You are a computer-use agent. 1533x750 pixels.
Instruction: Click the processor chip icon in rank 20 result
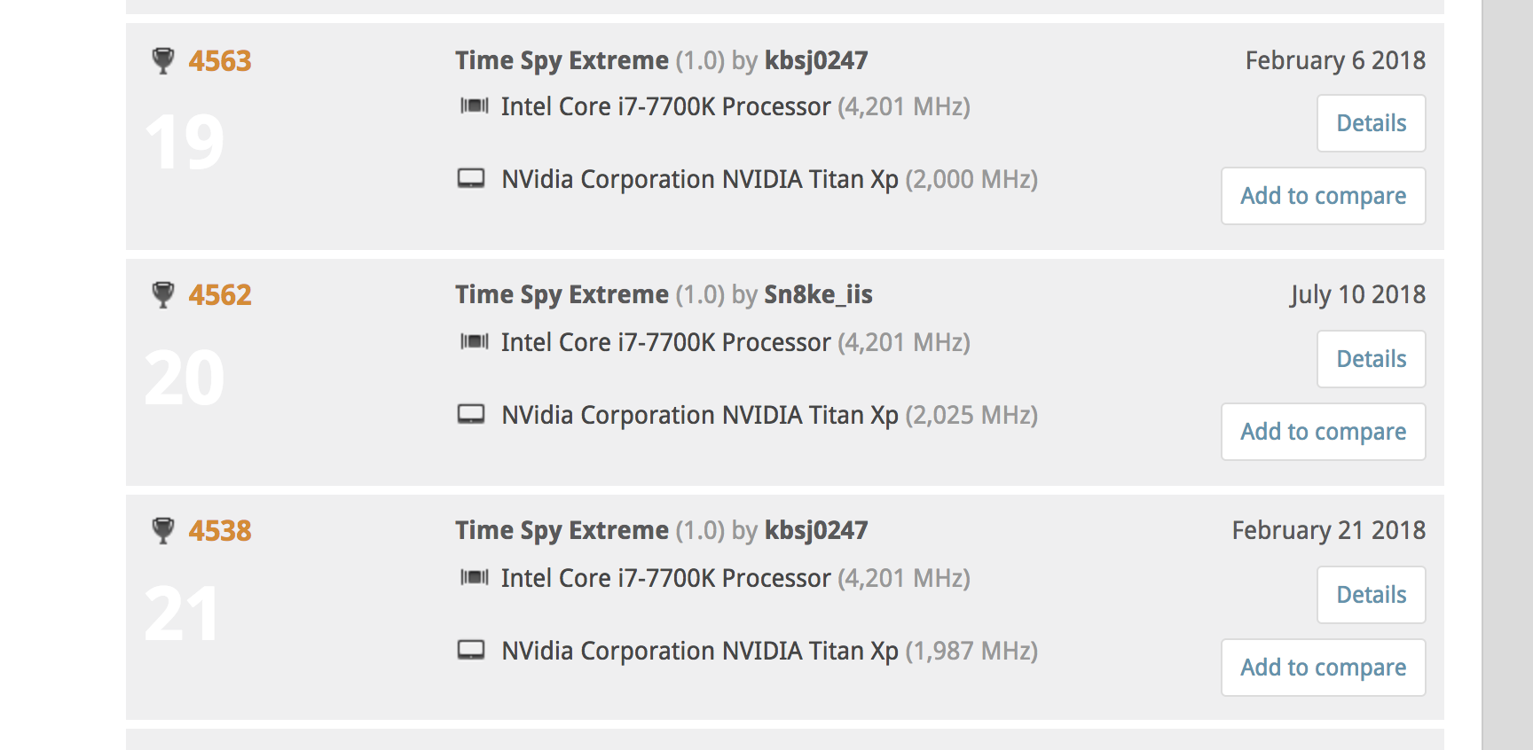click(475, 342)
